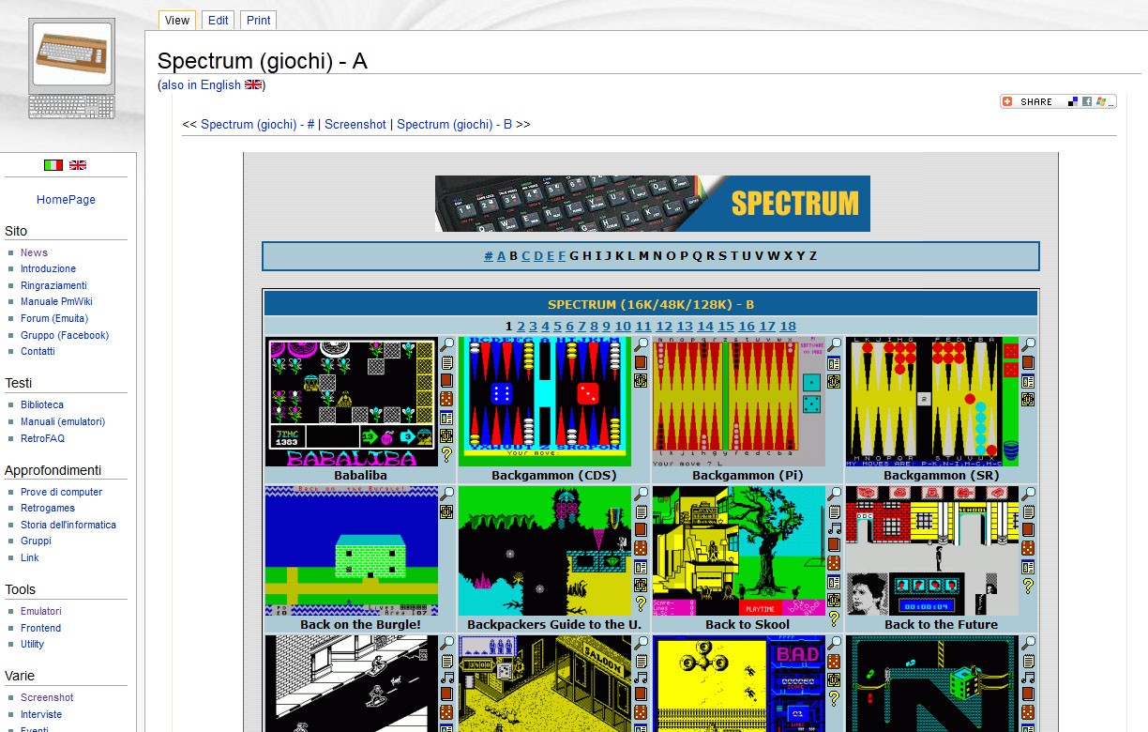Open Frontend under Tools
1148x732 pixels.
pos(40,629)
